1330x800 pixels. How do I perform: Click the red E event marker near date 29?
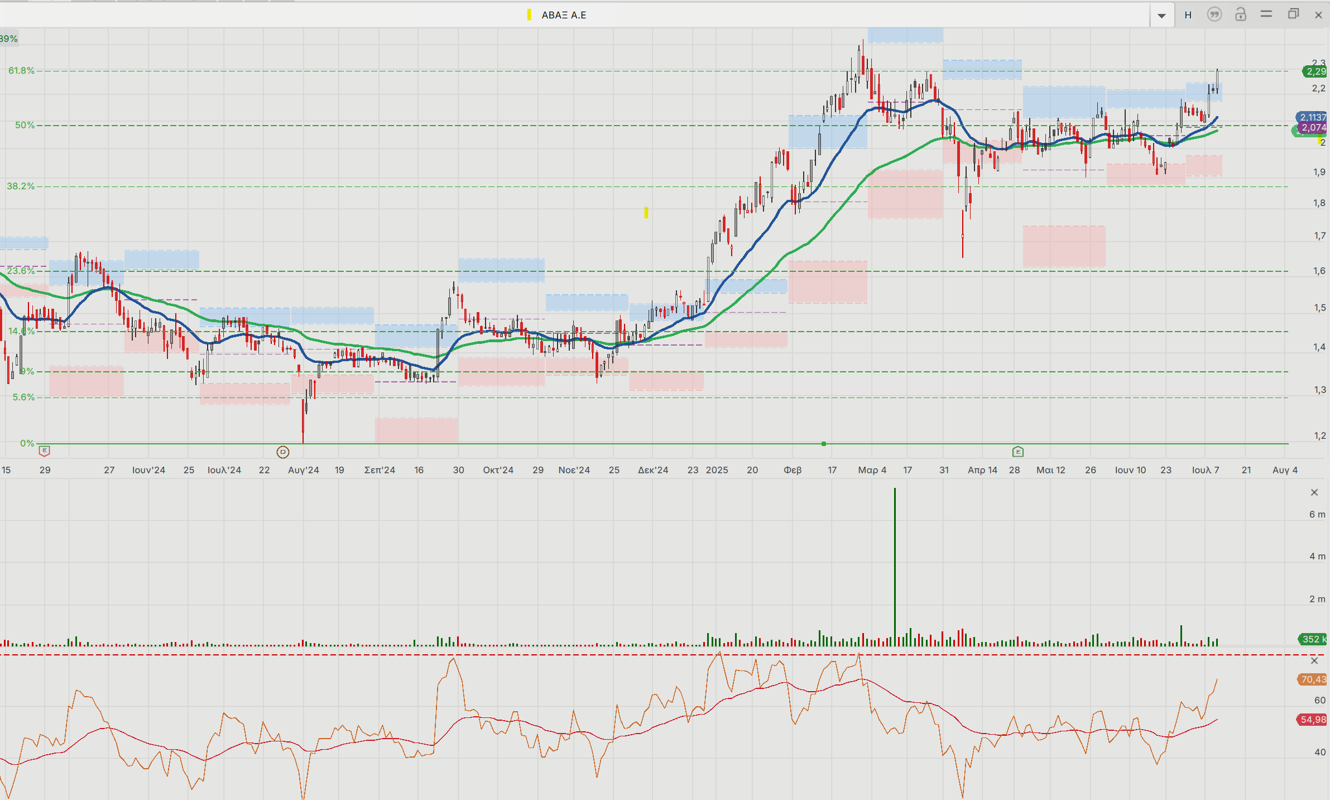(44, 451)
